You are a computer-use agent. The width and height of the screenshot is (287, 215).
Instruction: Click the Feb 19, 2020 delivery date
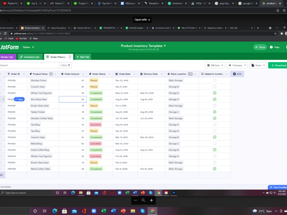pos(146,169)
